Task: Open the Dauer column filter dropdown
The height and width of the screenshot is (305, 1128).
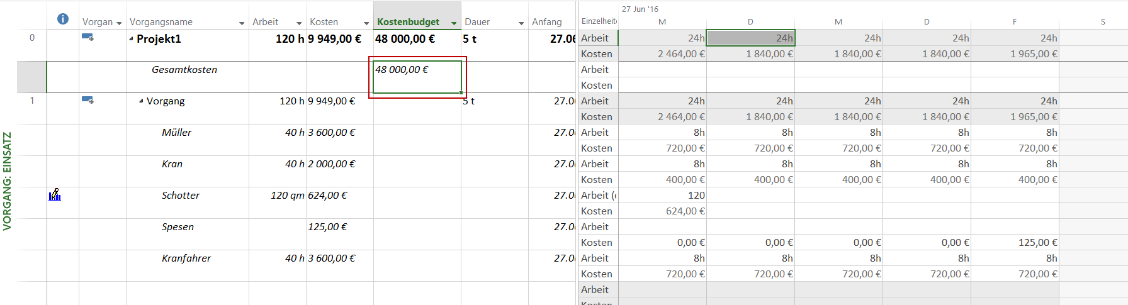Action: coord(521,23)
